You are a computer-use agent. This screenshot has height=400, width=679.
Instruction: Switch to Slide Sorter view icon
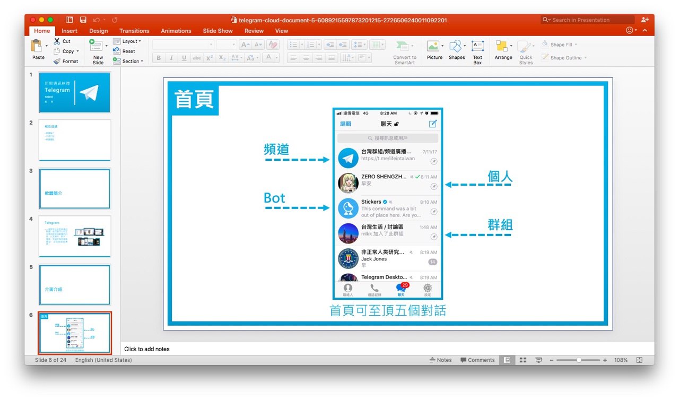(x=523, y=360)
